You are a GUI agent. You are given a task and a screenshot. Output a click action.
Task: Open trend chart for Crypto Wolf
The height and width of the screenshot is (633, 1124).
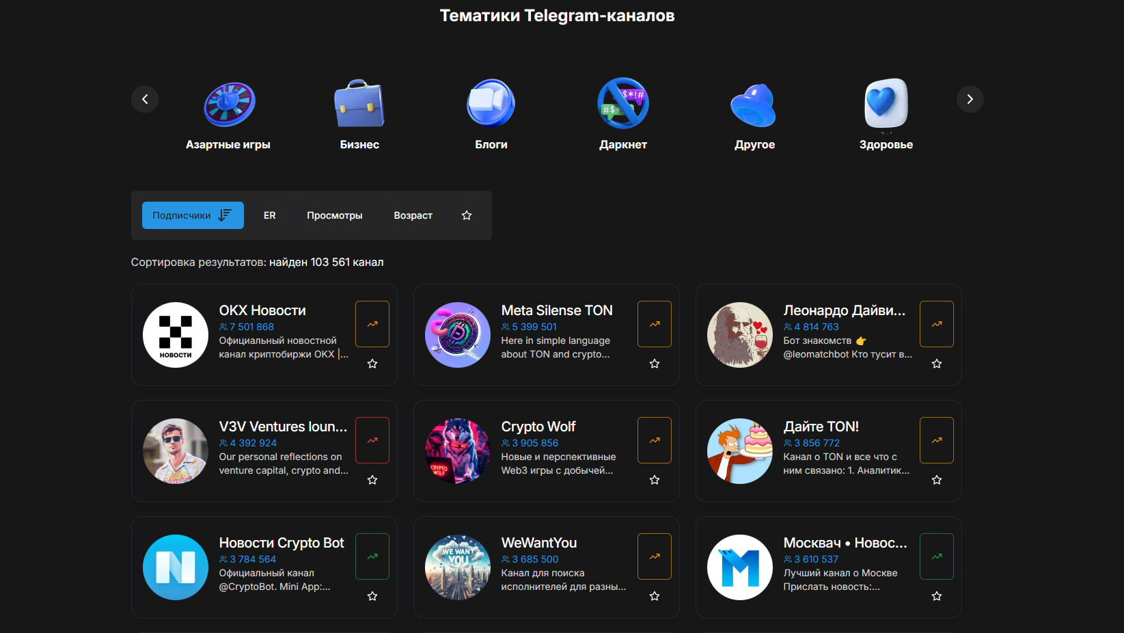(655, 440)
